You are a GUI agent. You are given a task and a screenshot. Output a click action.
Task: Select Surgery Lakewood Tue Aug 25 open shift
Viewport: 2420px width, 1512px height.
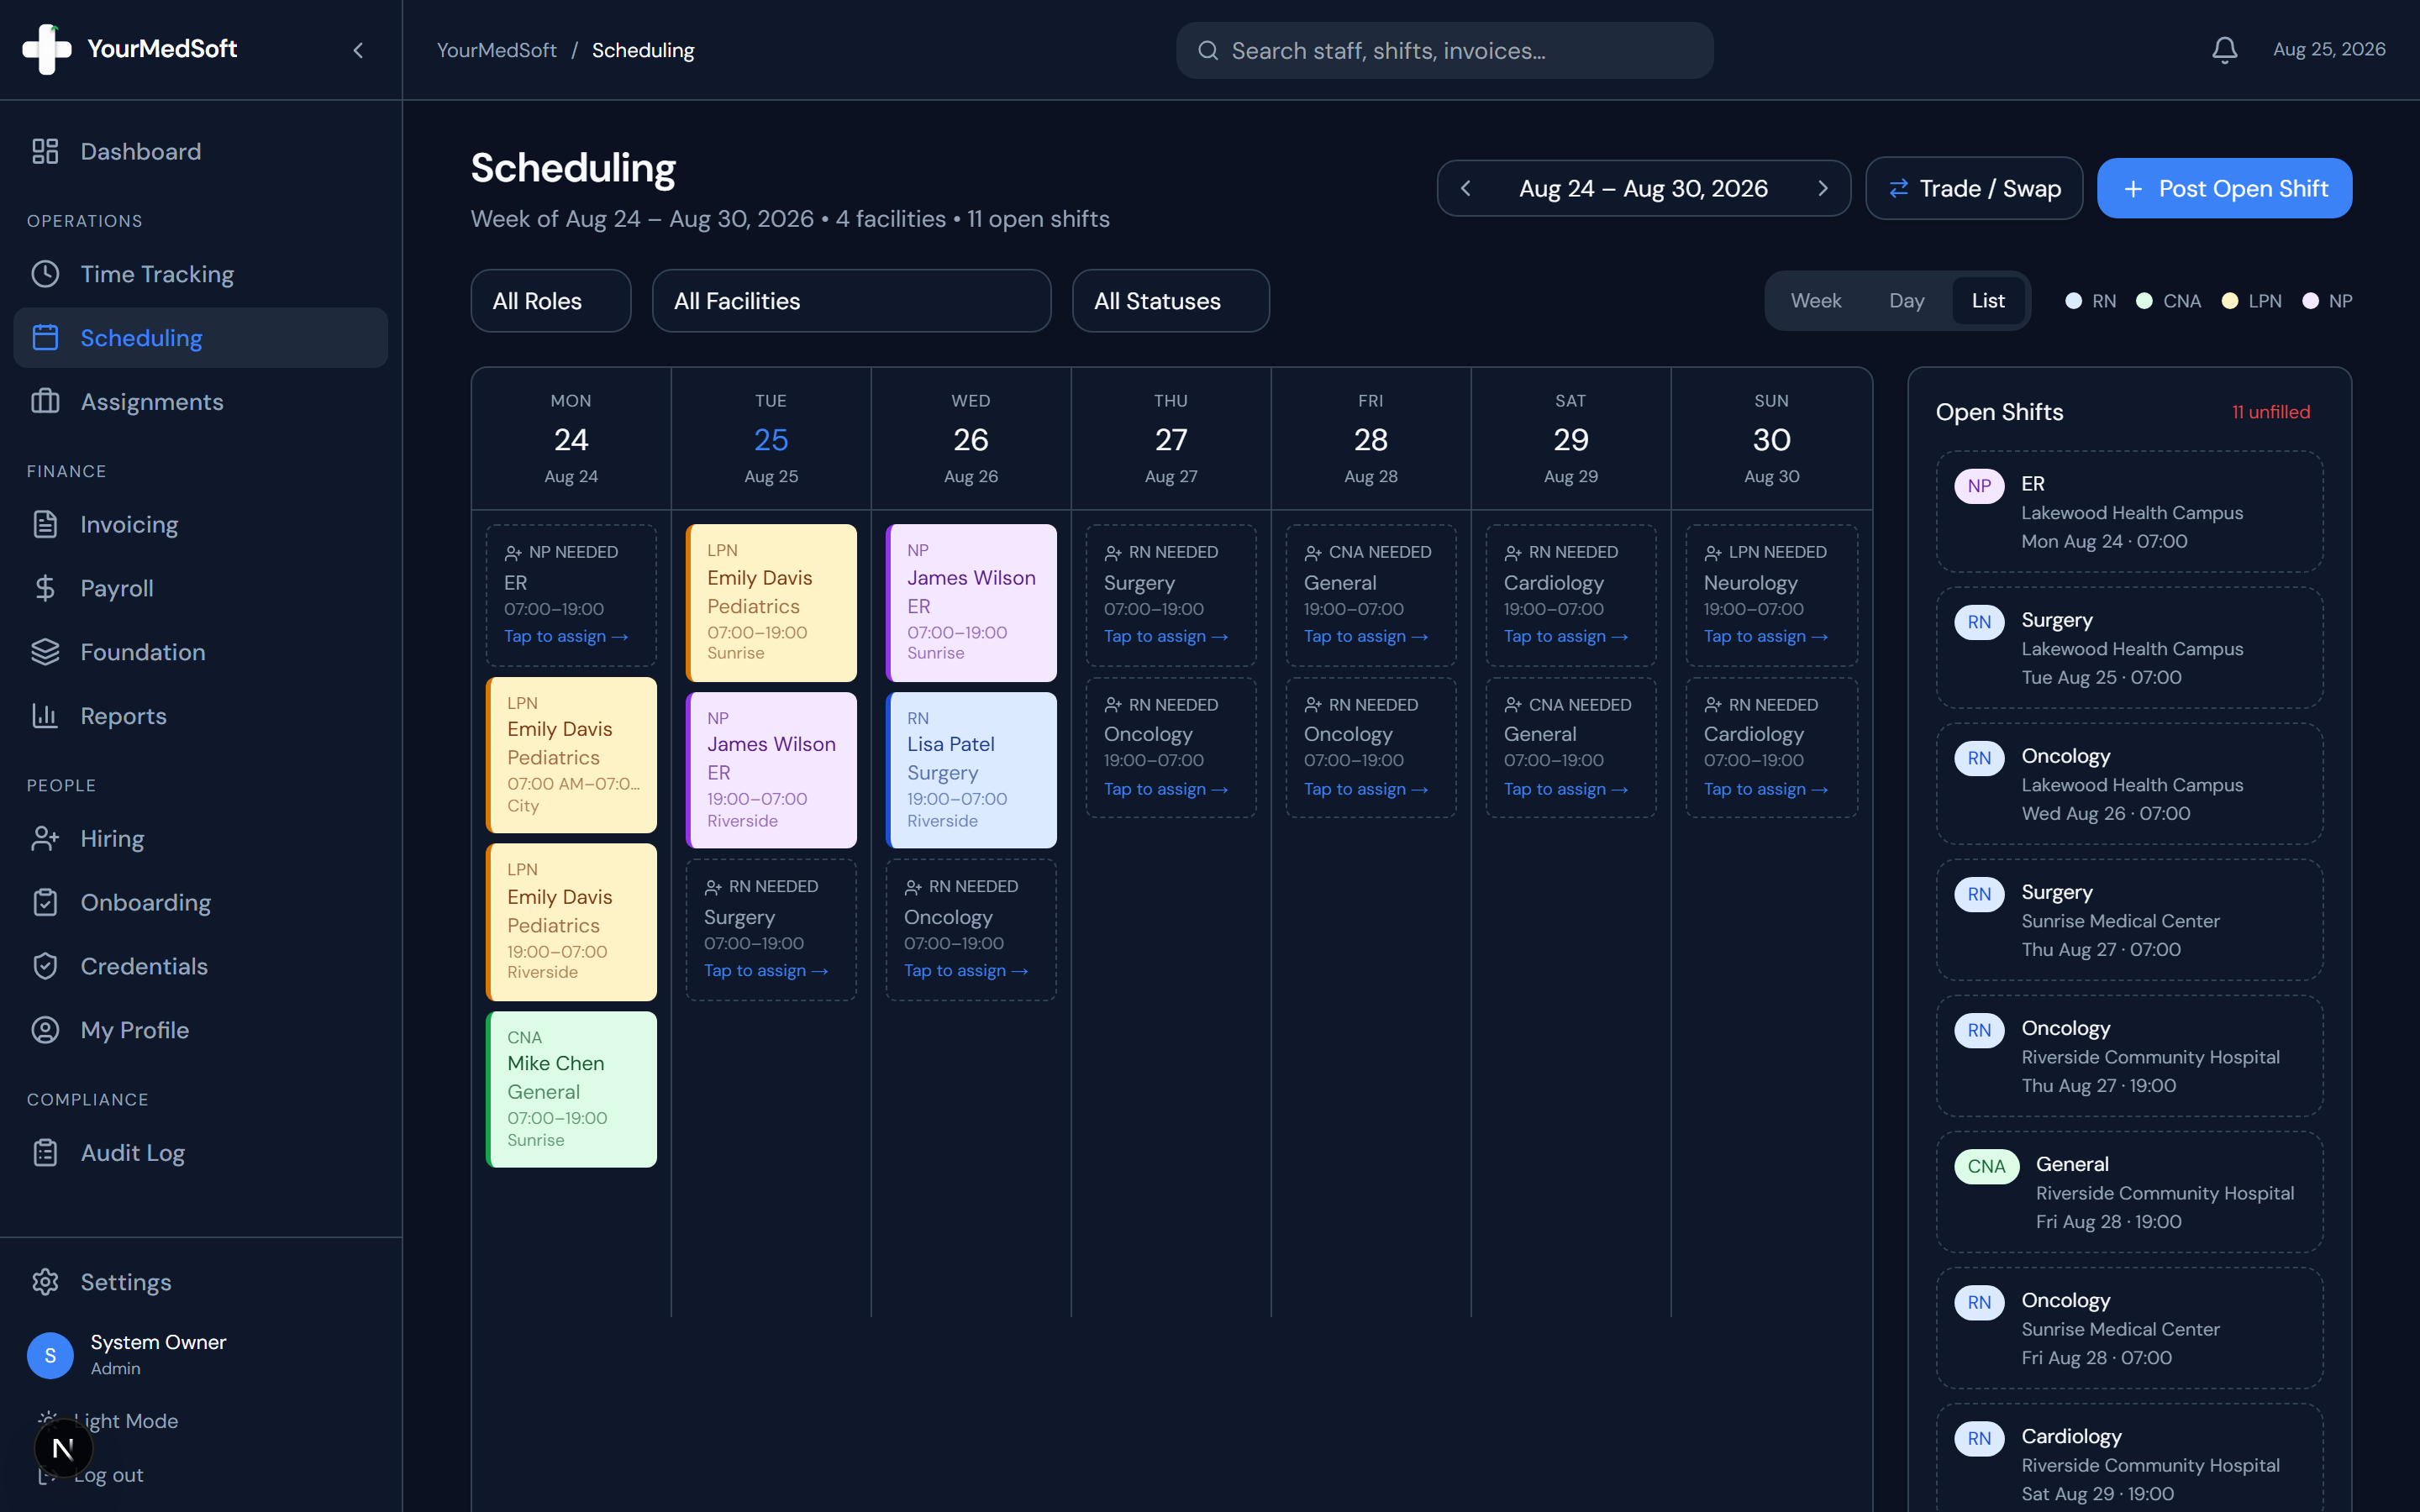coord(2129,648)
